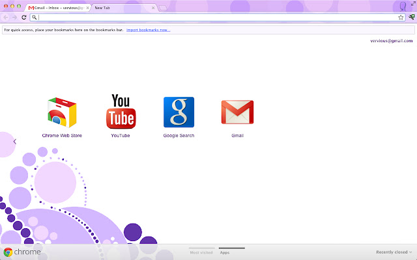Click the Google Search app label
417x260 pixels.
[x=179, y=136]
